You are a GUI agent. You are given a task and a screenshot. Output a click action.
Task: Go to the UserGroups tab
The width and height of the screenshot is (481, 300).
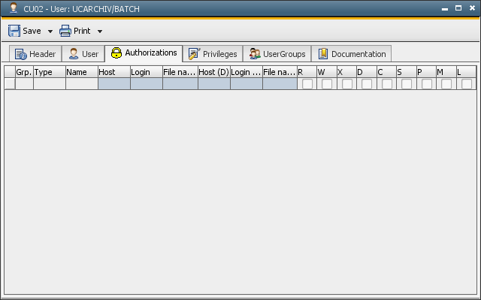tap(277, 54)
